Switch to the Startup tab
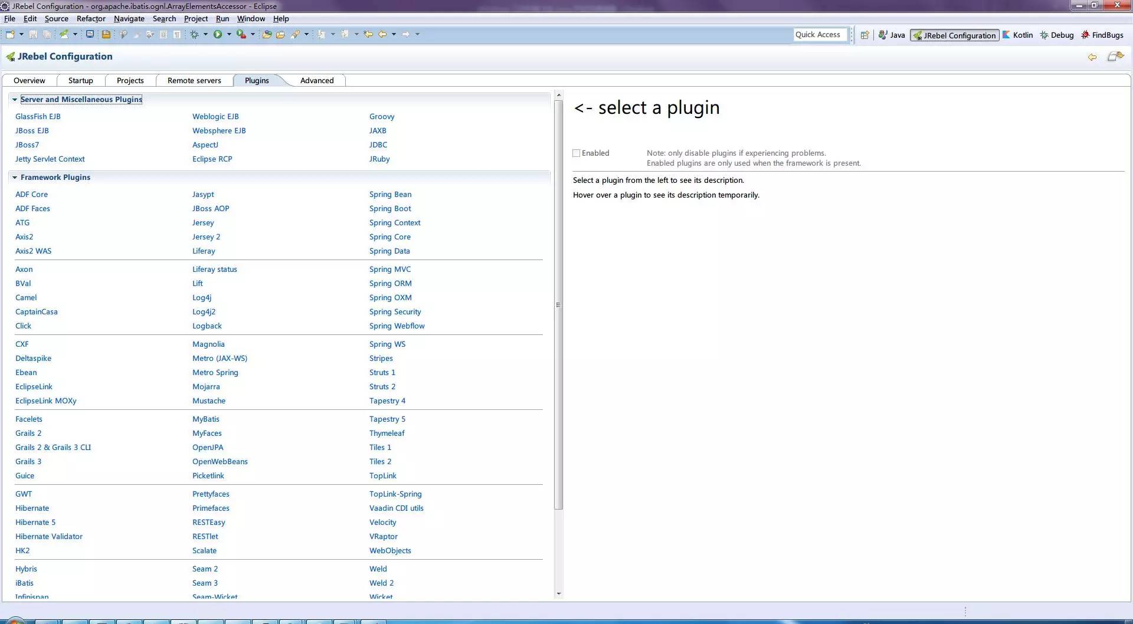Image resolution: width=1133 pixels, height=624 pixels. [x=81, y=81]
